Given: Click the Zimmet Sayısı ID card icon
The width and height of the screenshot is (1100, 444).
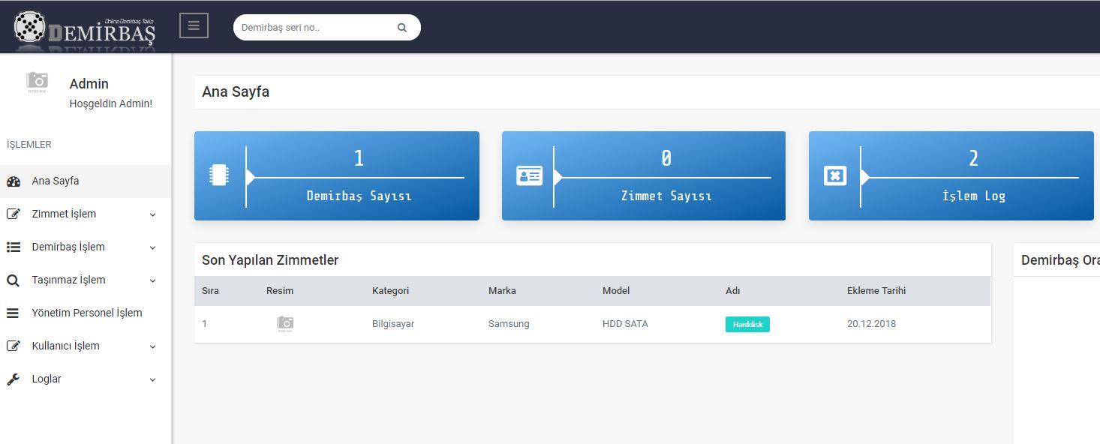Looking at the screenshot, I should point(529,175).
